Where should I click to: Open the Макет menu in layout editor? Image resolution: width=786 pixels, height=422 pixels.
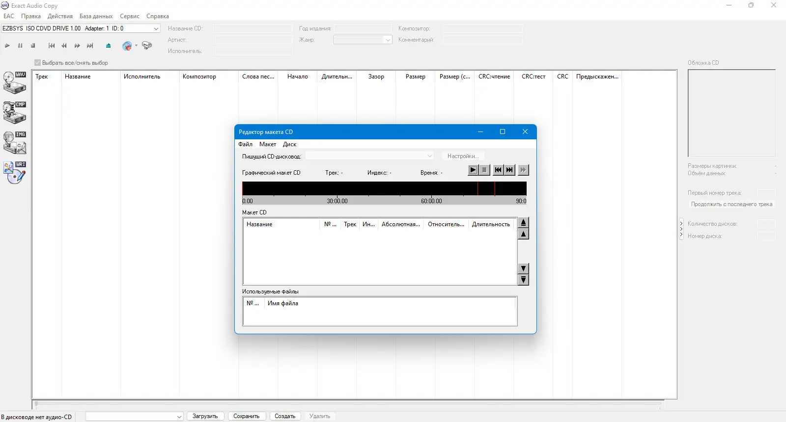(x=268, y=144)
